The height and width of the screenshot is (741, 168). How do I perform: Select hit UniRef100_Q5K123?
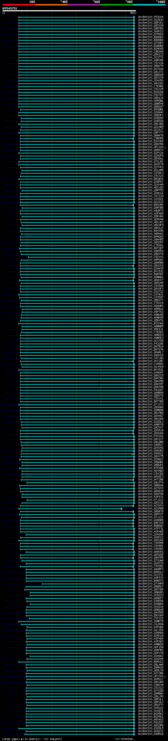[x=151, y=54]
